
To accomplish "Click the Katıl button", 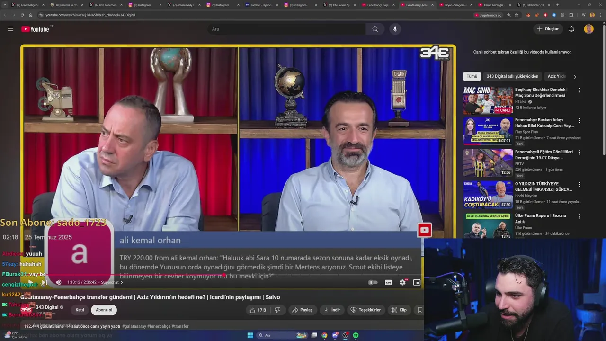I will (80, 310).
